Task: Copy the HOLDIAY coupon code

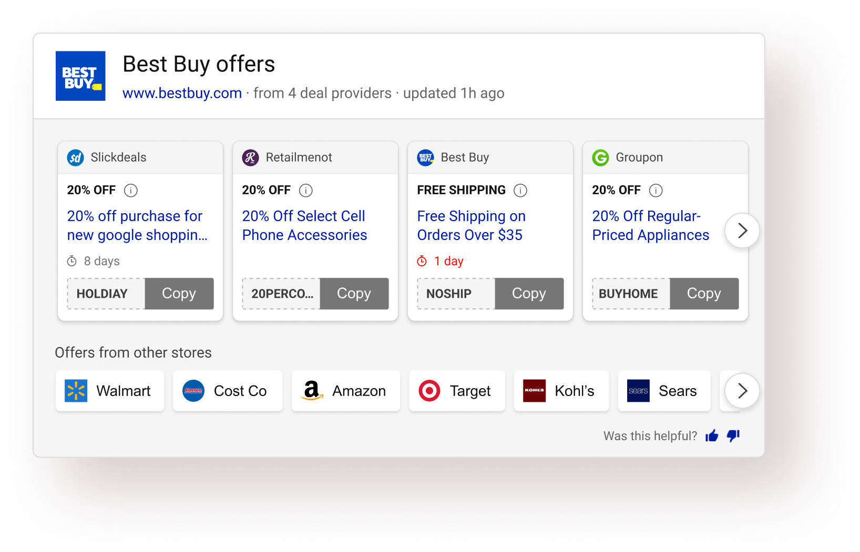Action: (179, 294)
